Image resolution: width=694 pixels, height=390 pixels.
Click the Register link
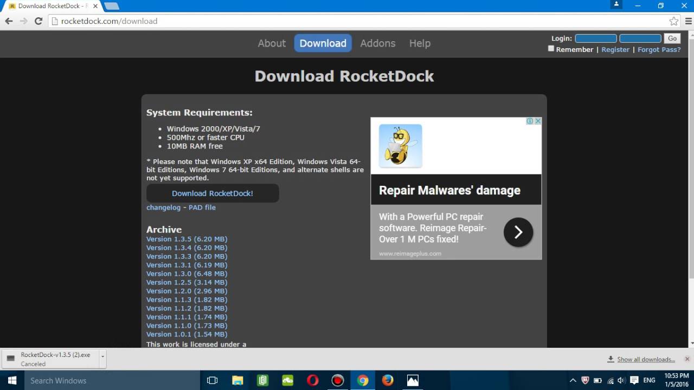pyautogui.click(x=615, y=49)
